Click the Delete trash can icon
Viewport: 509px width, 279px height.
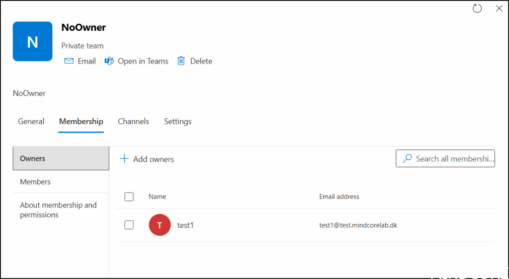tap(181, 61)
